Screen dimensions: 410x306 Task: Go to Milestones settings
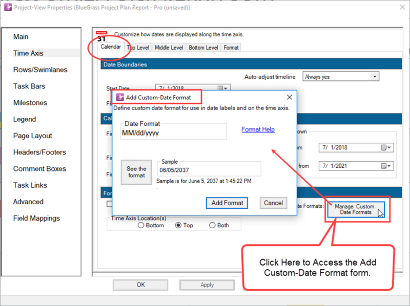[30, 103]
